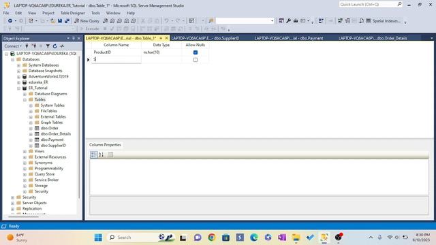Image resolution: width=436 pixels, height=245 pixels.
Task: Toggle Allow Nulls for ProductID row
Action: tap(196, 52)
